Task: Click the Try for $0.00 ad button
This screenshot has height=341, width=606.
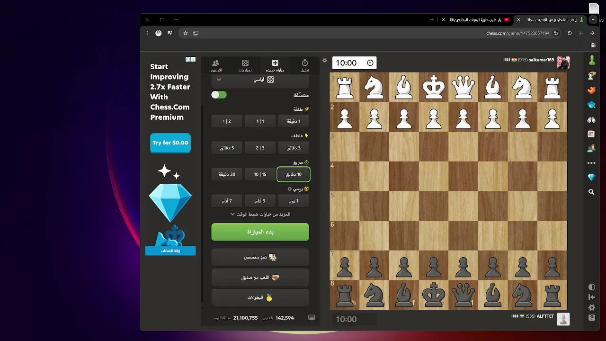Action: [170, 143]
